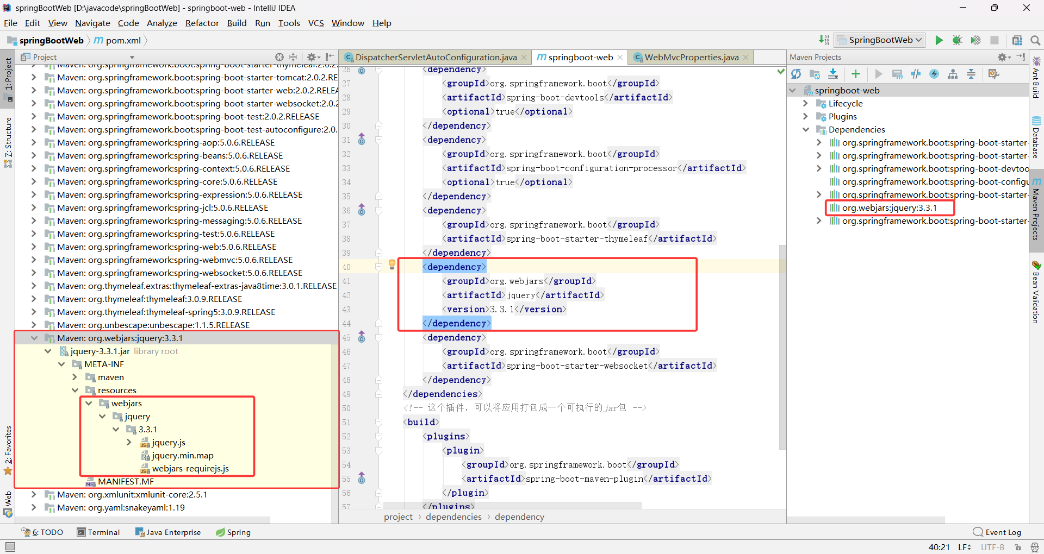Hide the Project tool window
The height and width of the screenshot is (554, 1044).
tap(330, 57)
